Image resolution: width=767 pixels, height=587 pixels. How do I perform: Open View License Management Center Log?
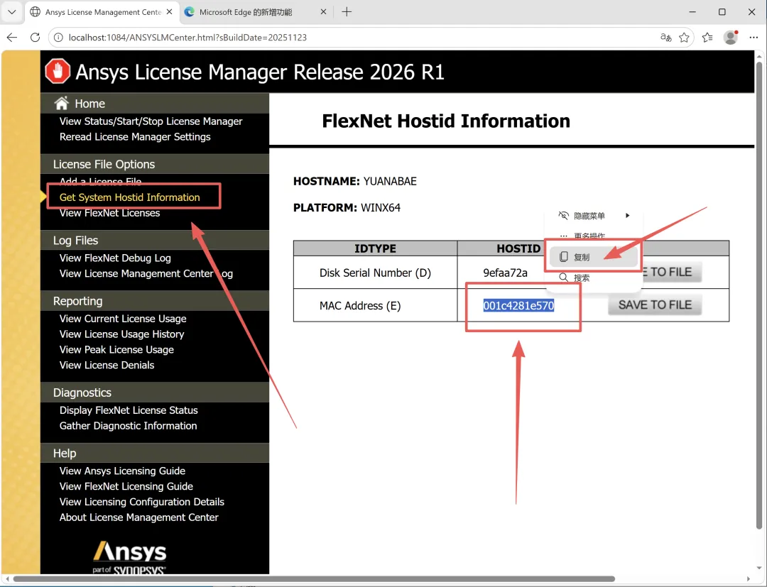pyautogui.click(x=146, y=274)
